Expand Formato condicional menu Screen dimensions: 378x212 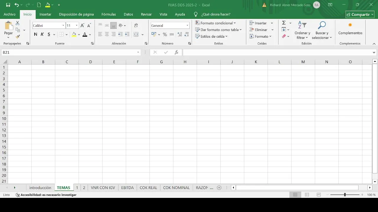click(x=216, y=23)
